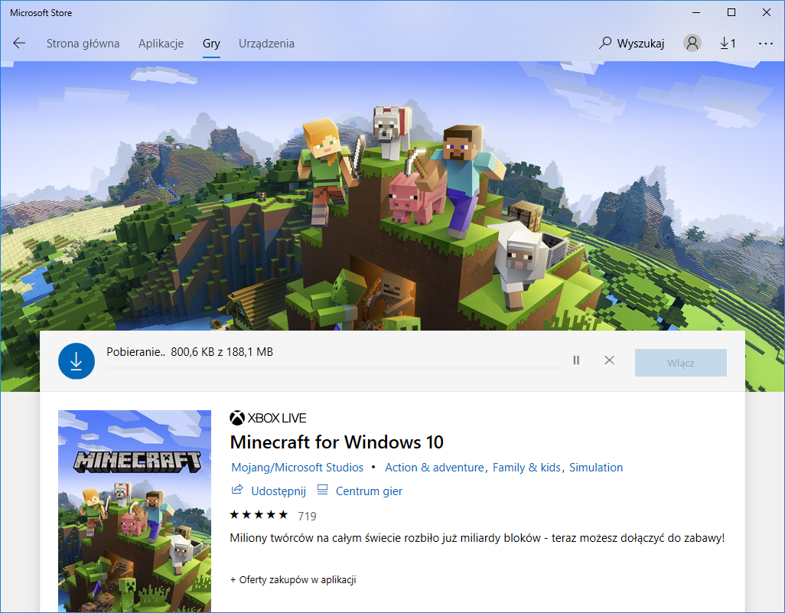Click the Xbox Live logo
The width and height of the screenshot is (785, 613).
(268, 418)
